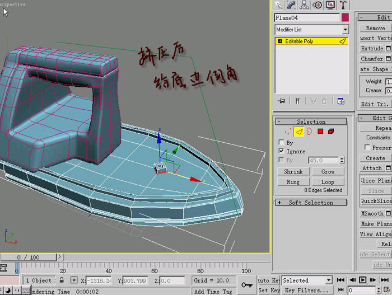Viewport: 392px width, 295px height.
Task: Adjust the angle 45.0 spinner arrows
Action: click(x=342, y=160)
